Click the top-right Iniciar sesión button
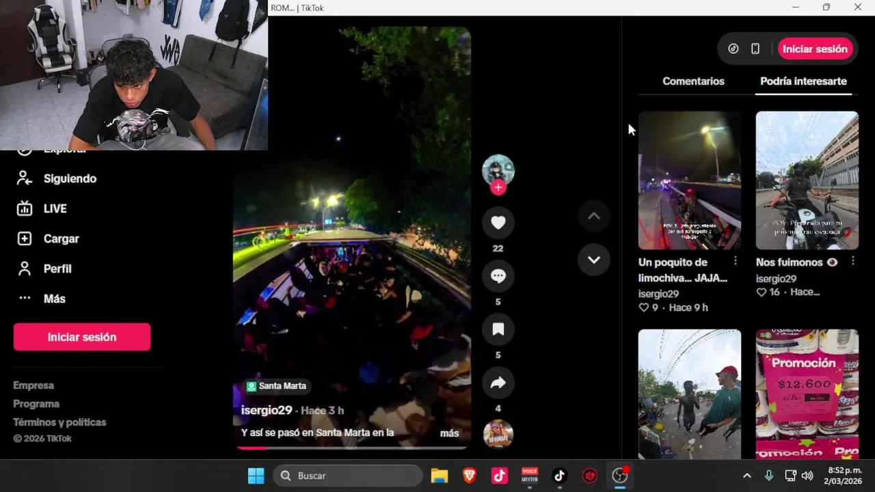The image size is (875, 492). click(x=815, y=49)
